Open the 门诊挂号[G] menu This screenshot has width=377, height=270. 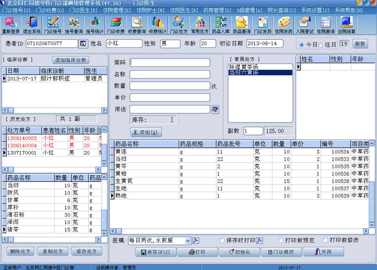16,10
